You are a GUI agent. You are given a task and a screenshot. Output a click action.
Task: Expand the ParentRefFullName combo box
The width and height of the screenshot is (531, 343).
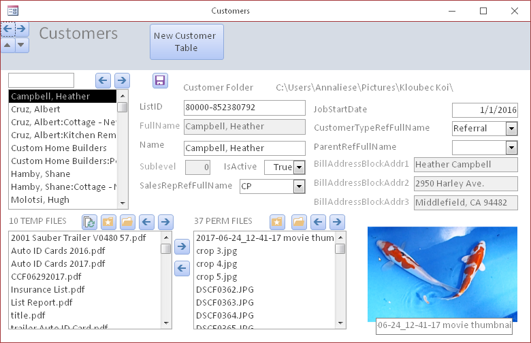[512, 148]
